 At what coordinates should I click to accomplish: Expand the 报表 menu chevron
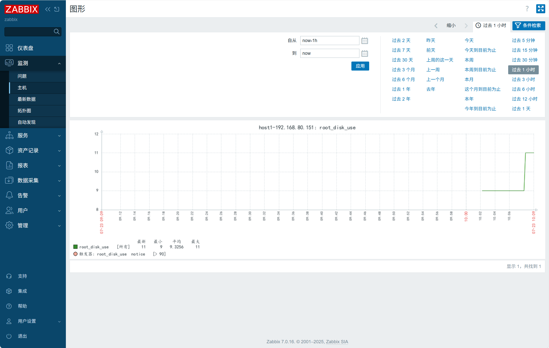tap(59, 166)
